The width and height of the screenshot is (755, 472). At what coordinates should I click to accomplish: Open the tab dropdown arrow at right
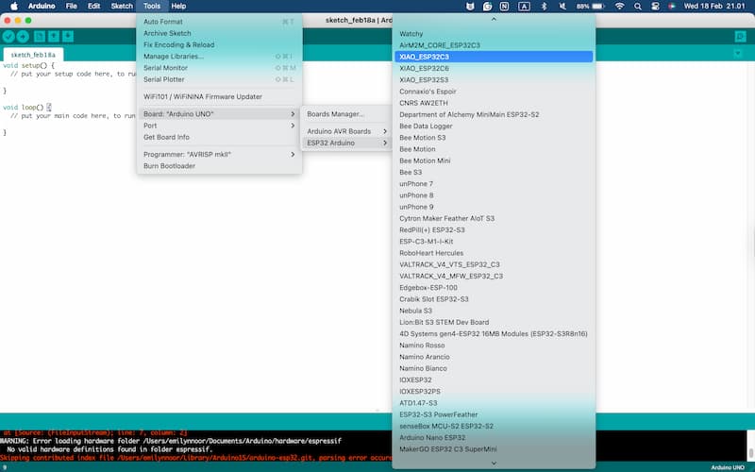tap(738, 54)
